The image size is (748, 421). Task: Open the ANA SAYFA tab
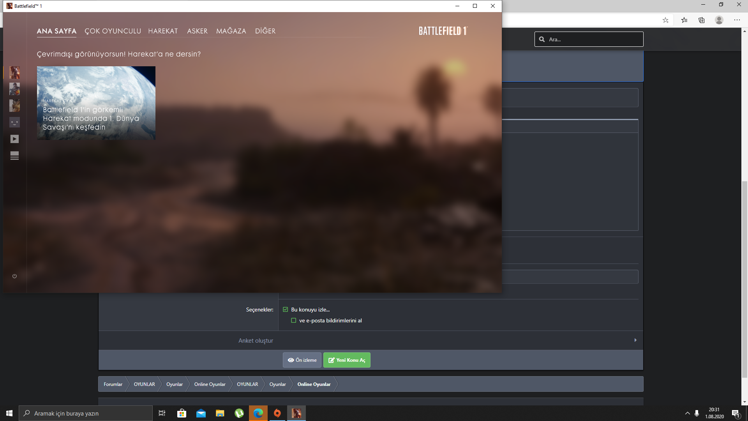click(56, 31)
